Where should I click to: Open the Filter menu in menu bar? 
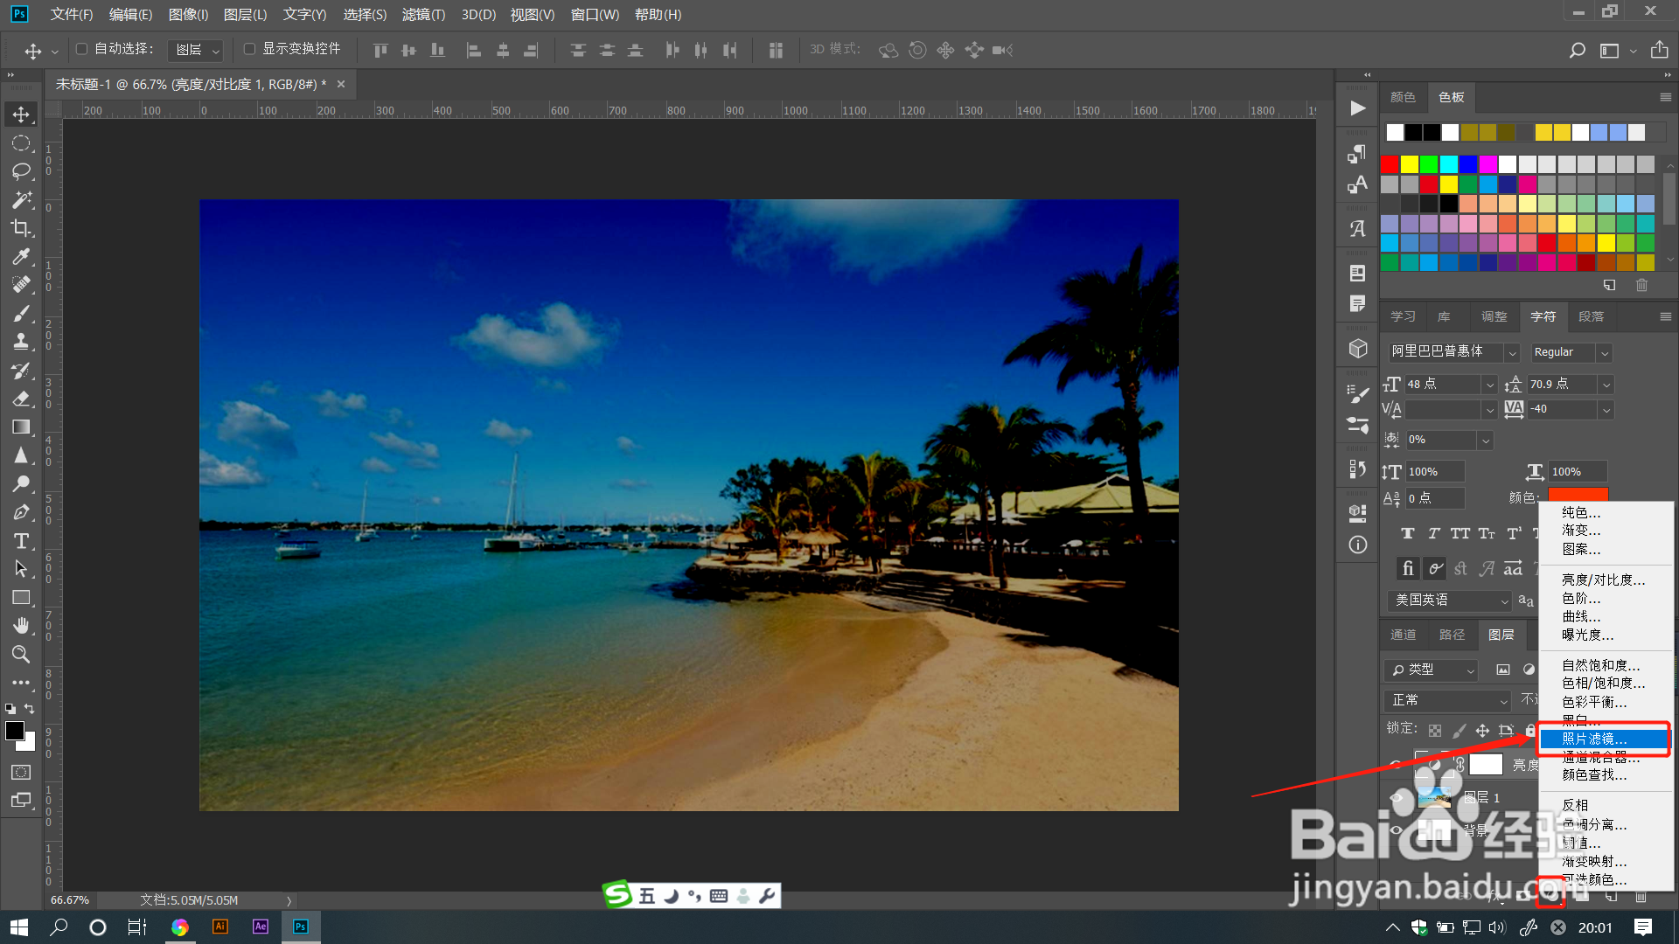pos(423,15)
